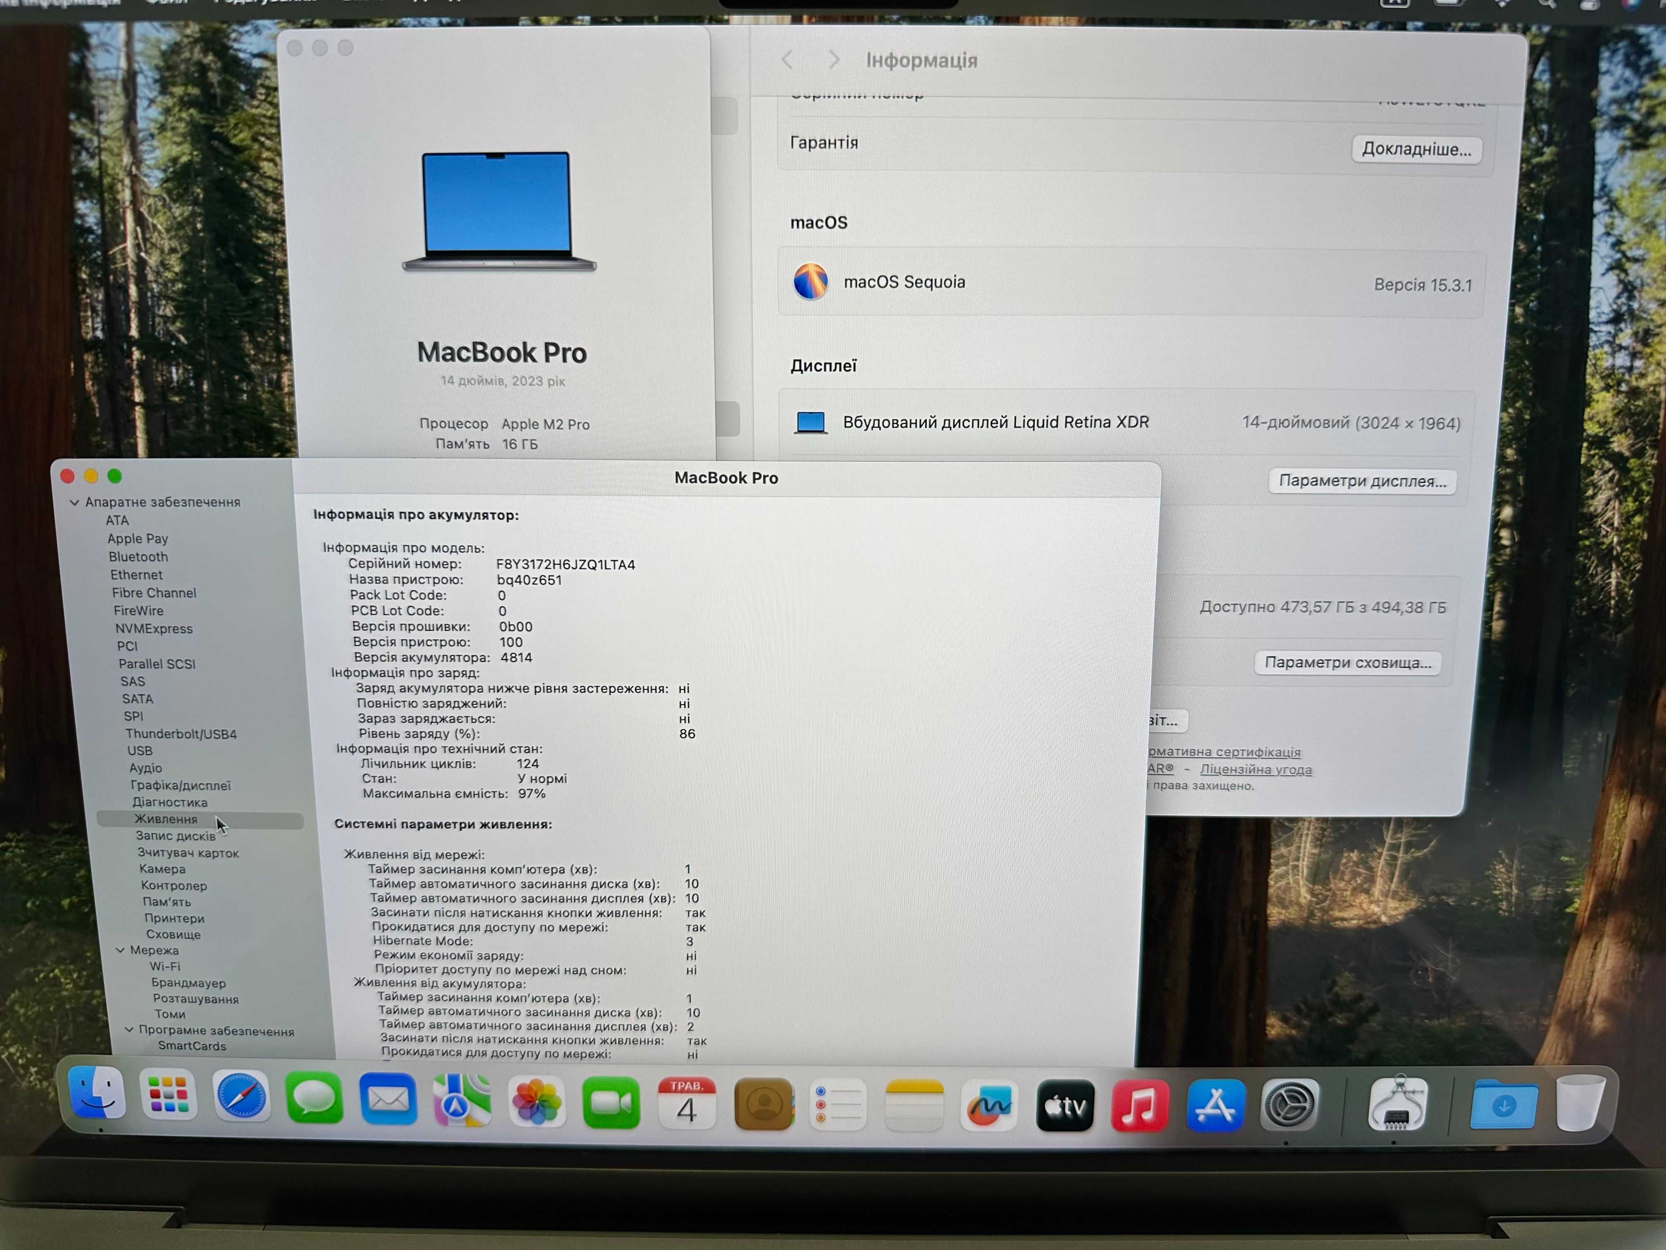Launch Apple TV from the Dock
Viewport: 1666px width, 1250px height.
tap(1065, 1105)
